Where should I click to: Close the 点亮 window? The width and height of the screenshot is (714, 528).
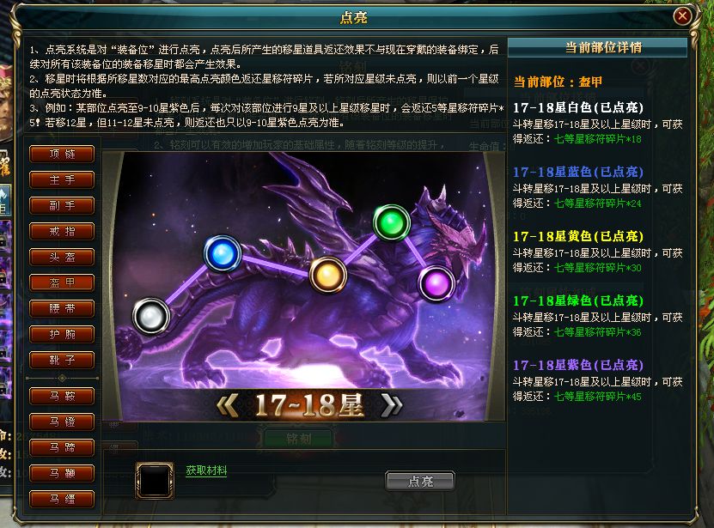click(x=682, y=16)
